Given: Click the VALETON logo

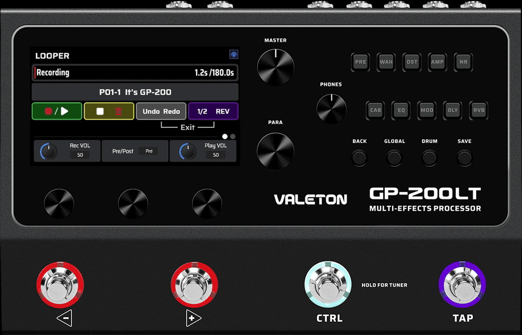Looking at the screenshot, I should (310, 200).
